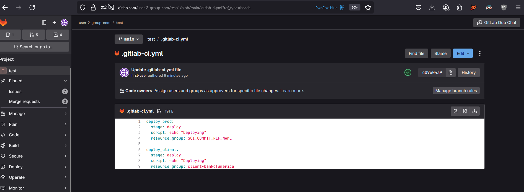The height and width of the screenshot is (192, 524).
Task: Bookmark this page with star icon
Action: point(368,8)
